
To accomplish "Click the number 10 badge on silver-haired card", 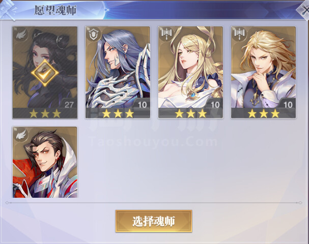I will coord(142,104).
